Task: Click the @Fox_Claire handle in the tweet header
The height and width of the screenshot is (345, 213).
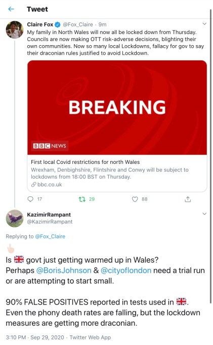Action: click(x=78, y=24)
